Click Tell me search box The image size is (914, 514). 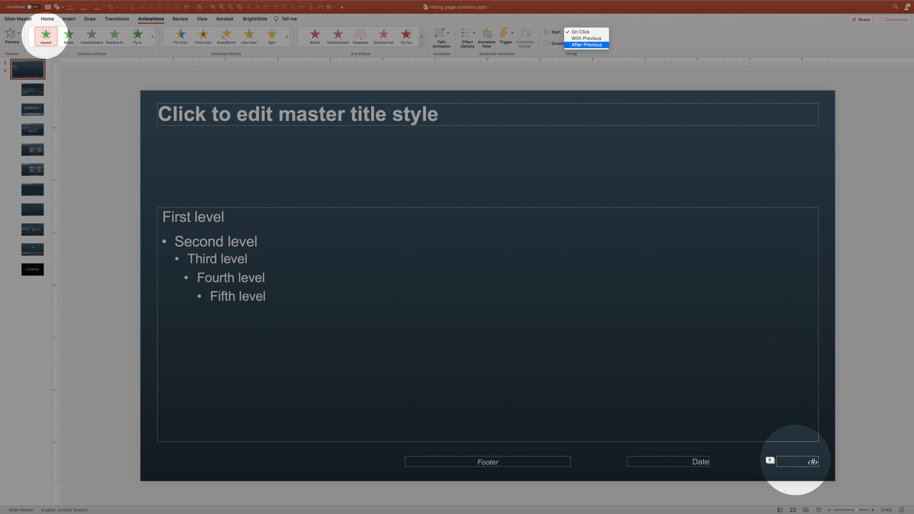click(285, 19)
